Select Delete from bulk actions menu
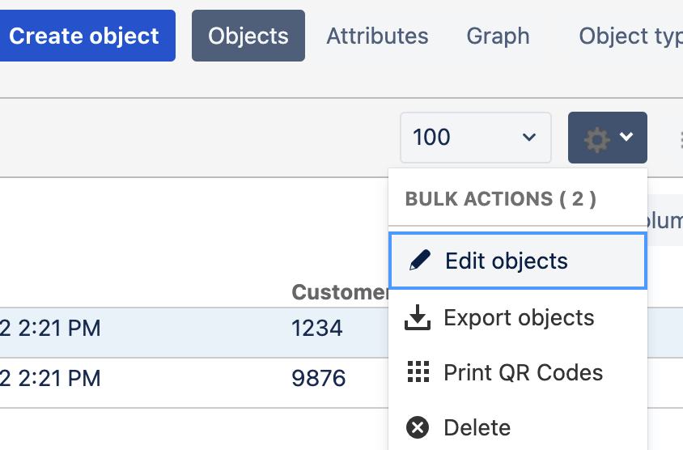The image size is (683, 450). [477, 427]
